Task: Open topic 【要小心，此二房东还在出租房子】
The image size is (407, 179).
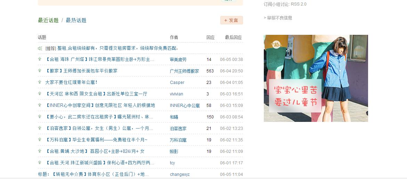Action: tap(99, 117)
